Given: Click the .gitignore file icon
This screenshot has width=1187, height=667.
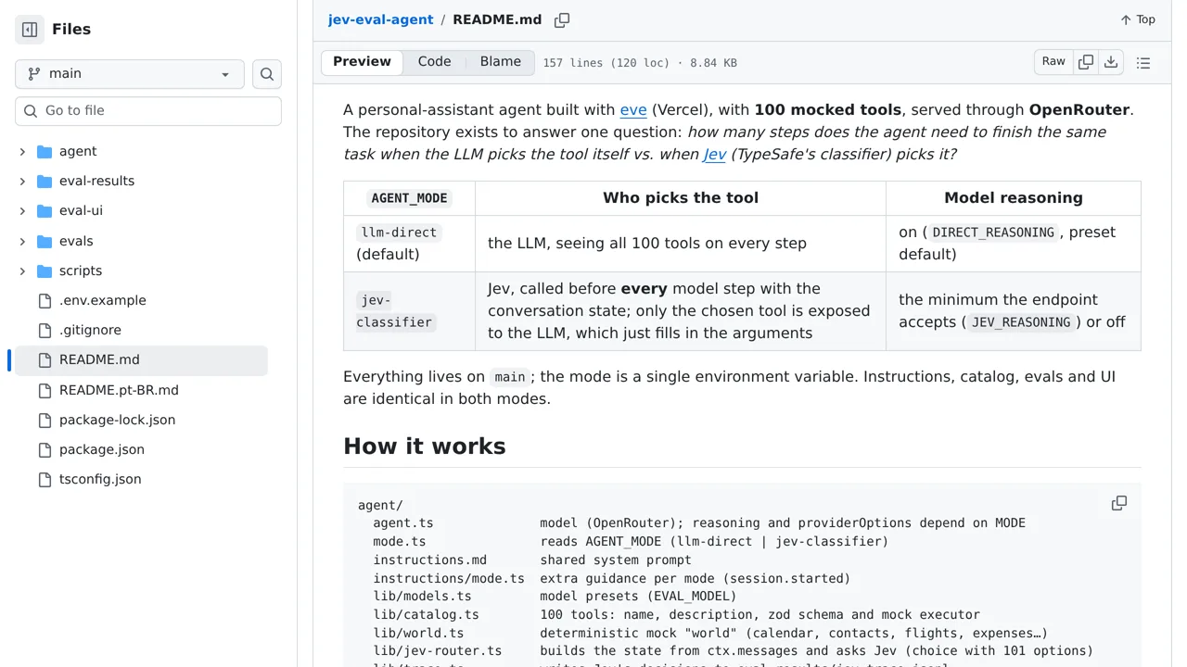Looking at the screenshot, I should 45,331.
